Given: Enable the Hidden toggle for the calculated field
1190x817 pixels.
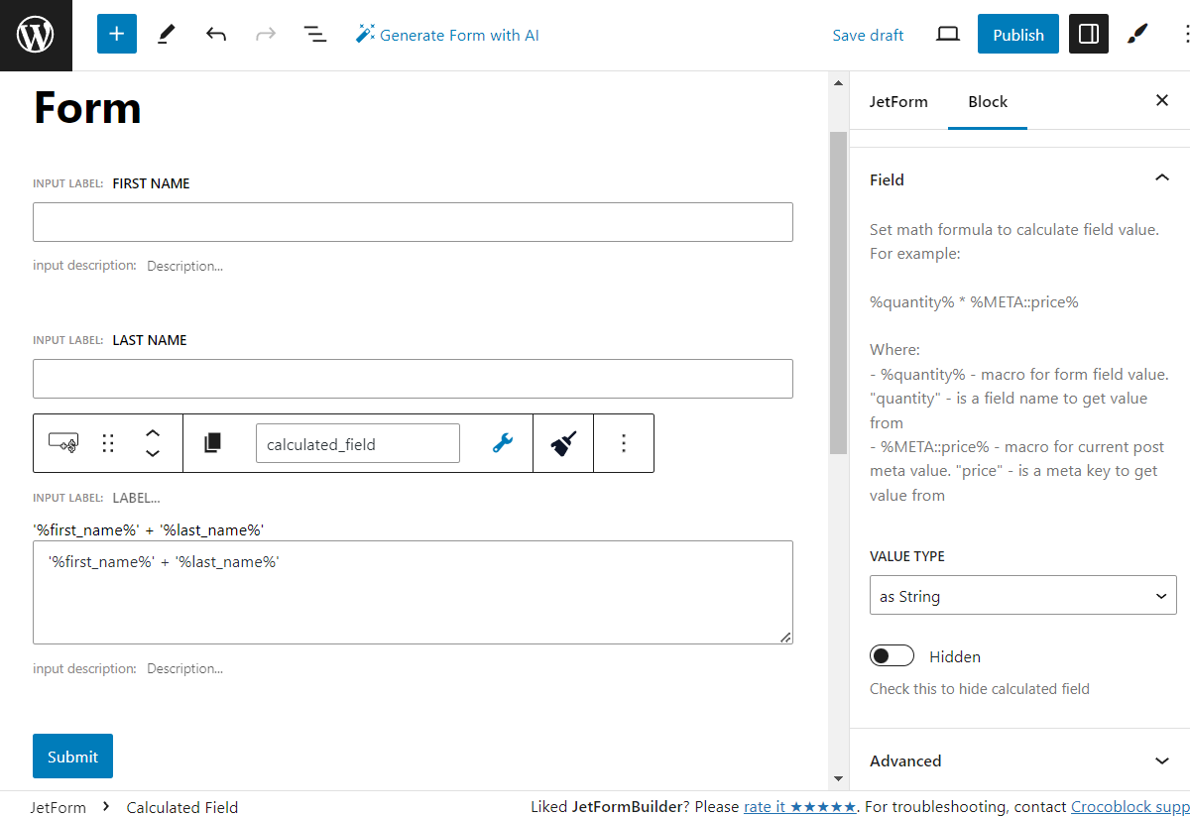Looking at the screenshot, I should pyautogui.click(x=892, y=655).
